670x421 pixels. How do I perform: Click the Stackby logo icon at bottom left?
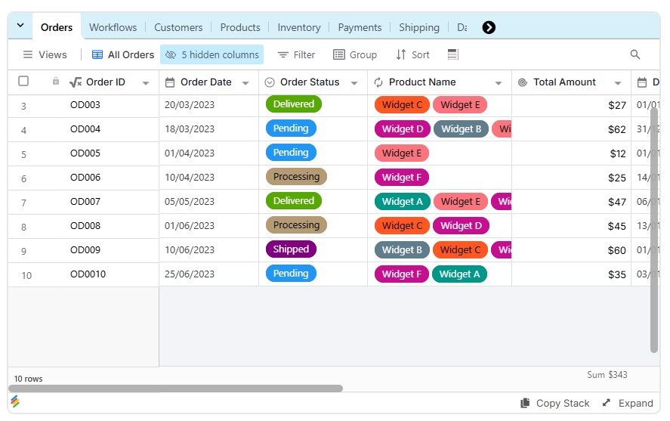tap(15, 401)
